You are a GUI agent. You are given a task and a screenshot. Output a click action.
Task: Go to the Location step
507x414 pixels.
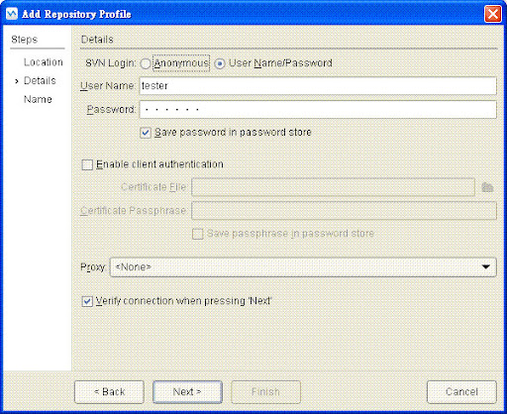click(x=44, y=62)
